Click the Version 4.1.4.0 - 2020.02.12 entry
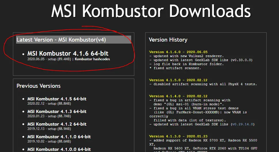The height and width of the screenshot is (152, 279). (178, 96)
